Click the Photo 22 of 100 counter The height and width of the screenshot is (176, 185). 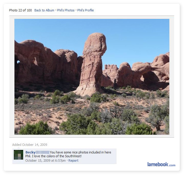point(21,10)
